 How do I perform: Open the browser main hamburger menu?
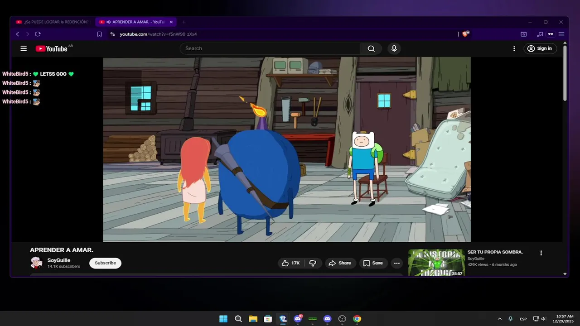(561, 34)
